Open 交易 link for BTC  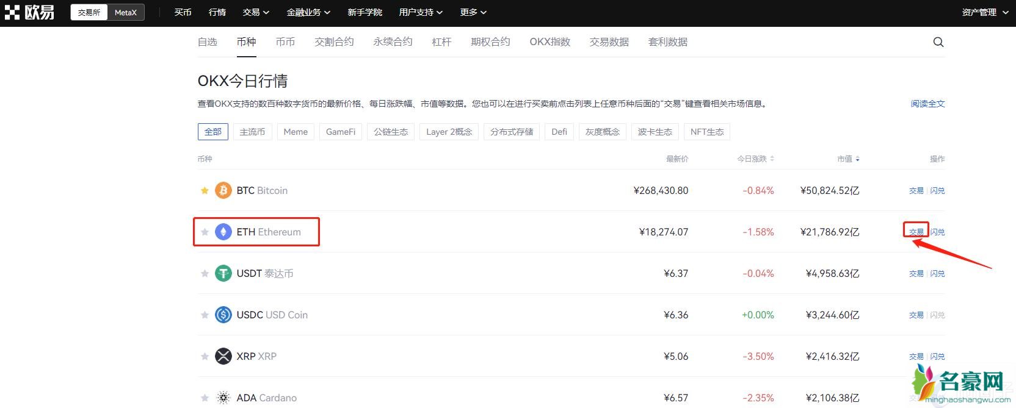coord(916,190)
